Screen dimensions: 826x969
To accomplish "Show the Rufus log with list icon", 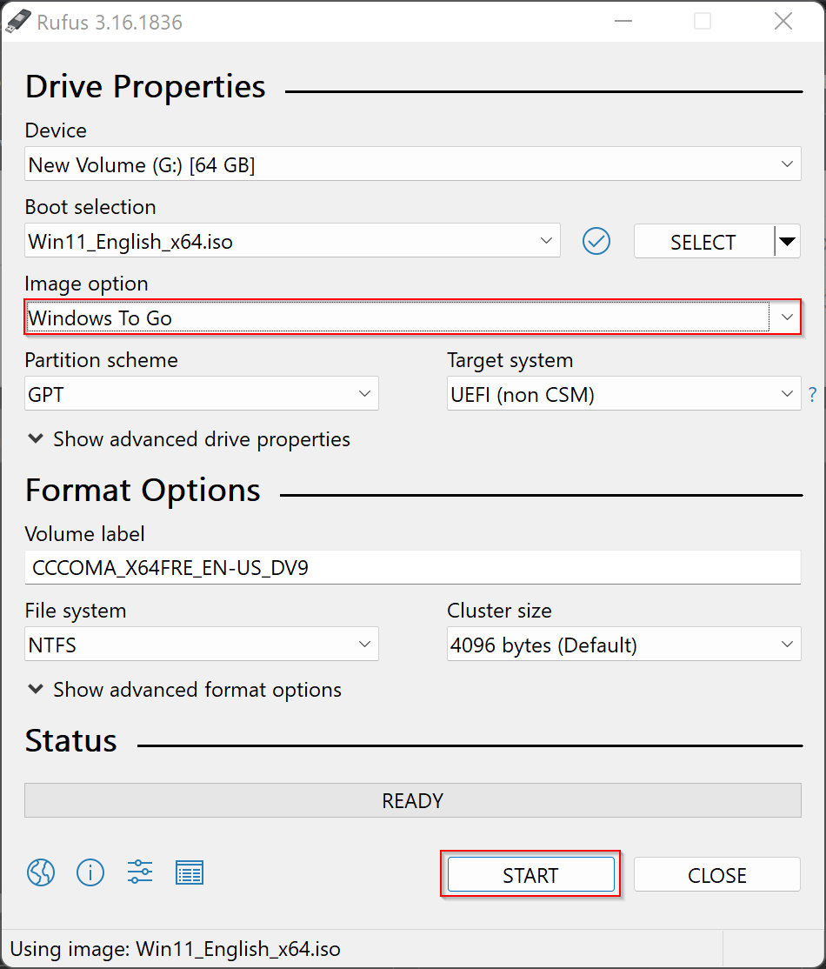I will tap(190, 872).
